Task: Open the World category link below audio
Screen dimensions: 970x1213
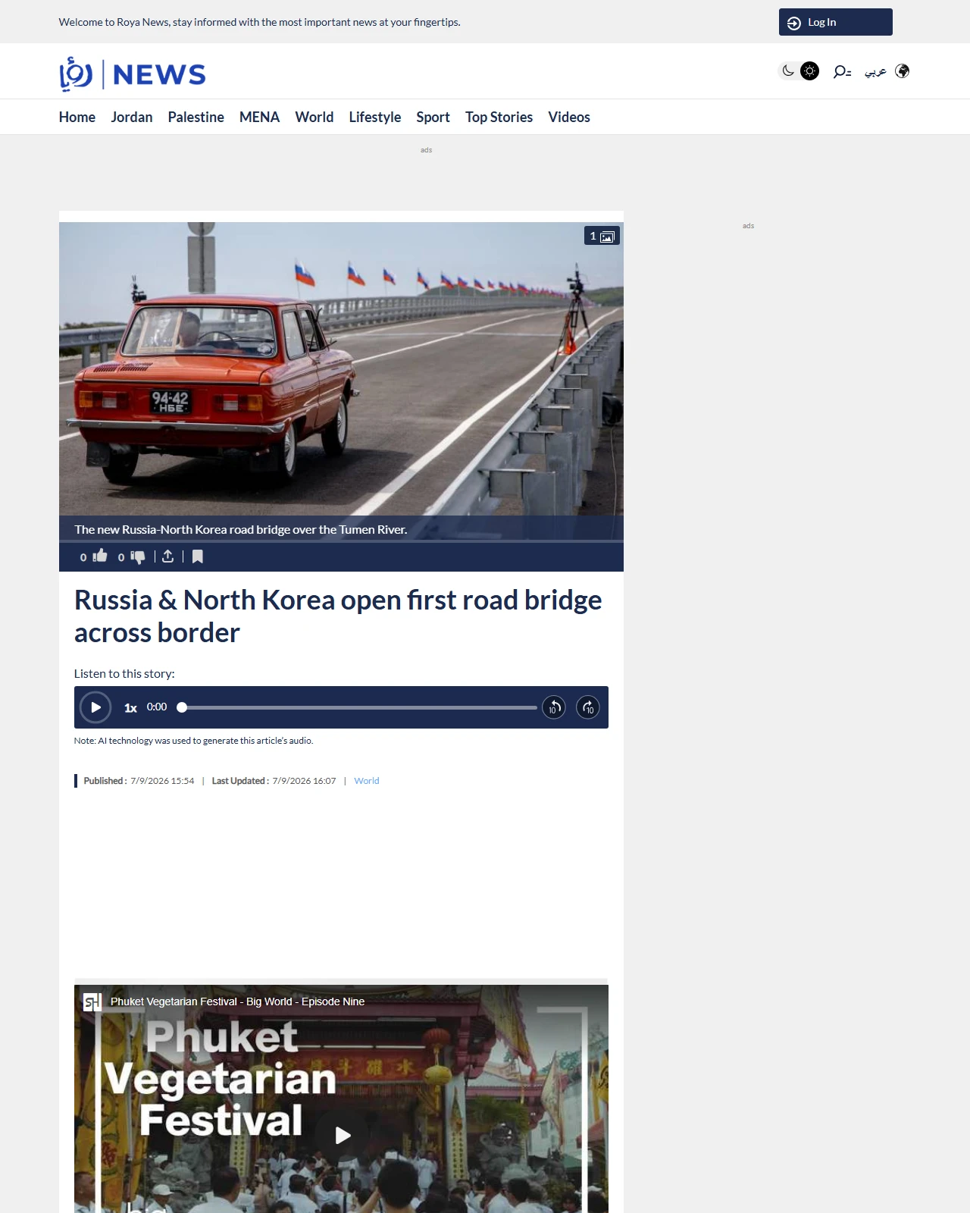Action: 367,781
